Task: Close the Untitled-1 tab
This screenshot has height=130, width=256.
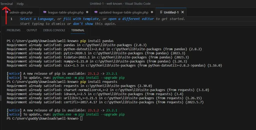Action: click(x=182, y=12)
